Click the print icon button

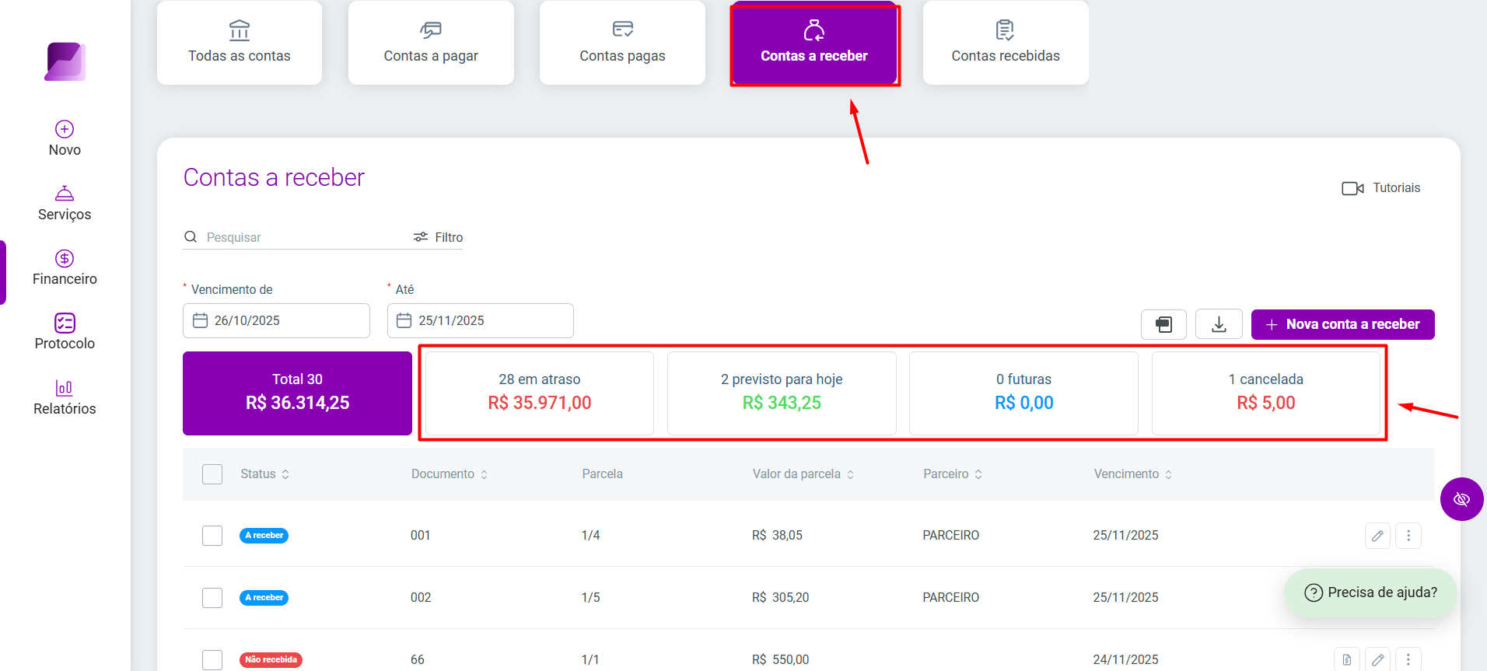(x=1163, y=324)
